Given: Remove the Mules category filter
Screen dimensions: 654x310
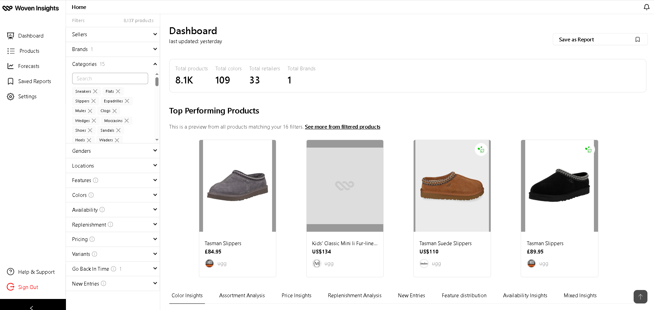Looking at the screenshot, I should [x=90, y=111].
